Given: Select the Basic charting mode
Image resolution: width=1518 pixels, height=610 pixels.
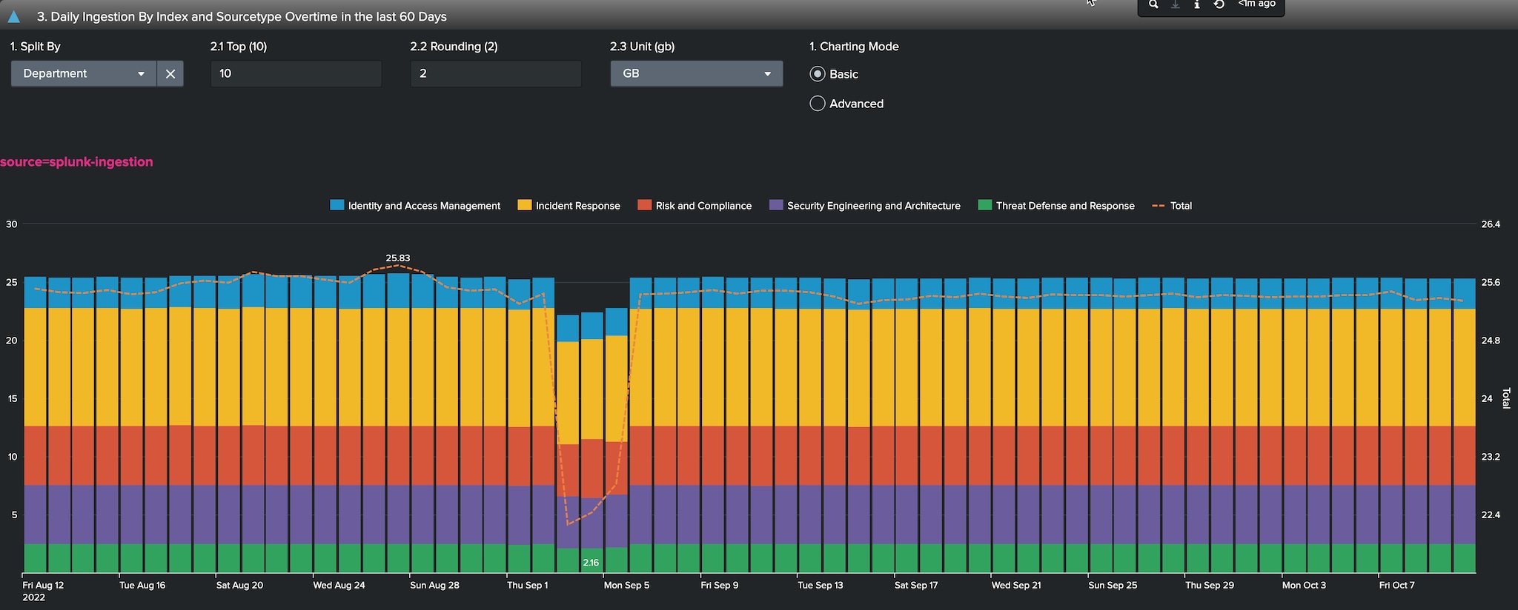Looking at the screenshot, I should [x=818, y=74].
